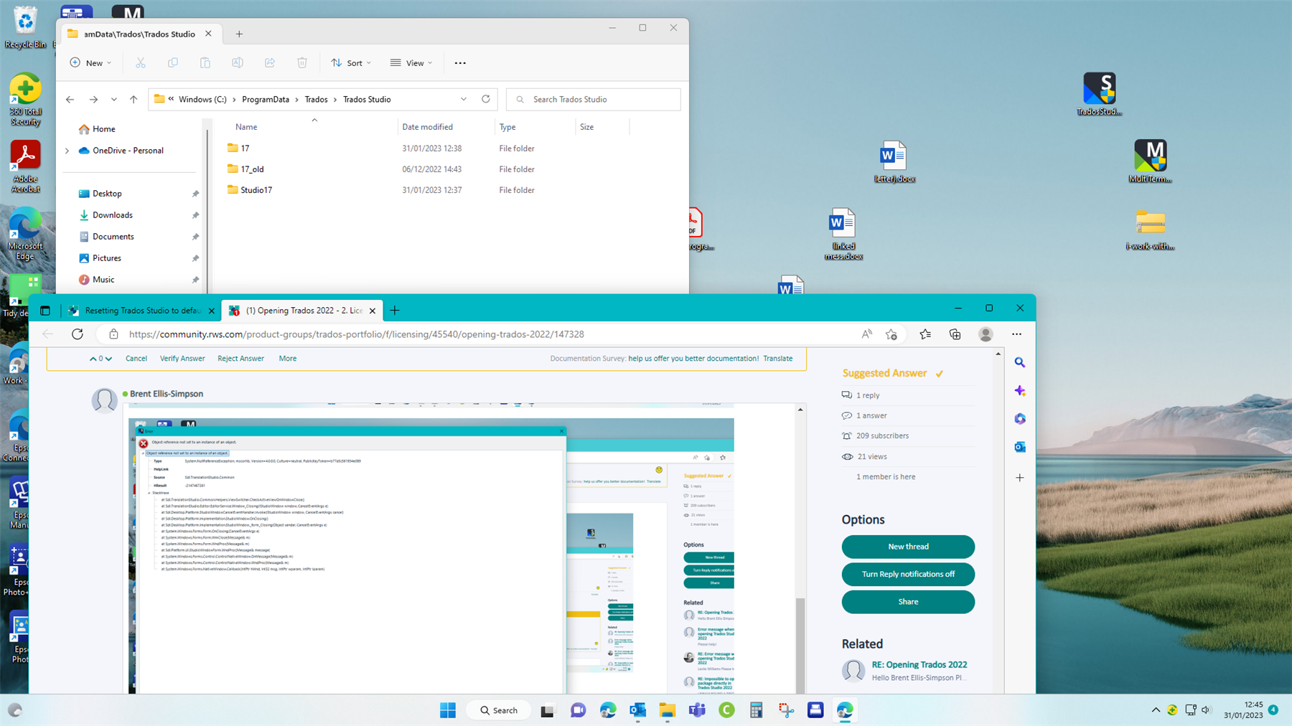Screen dimensions: 1292x726
Task: Turn Reply notifications off
Action: point(907,574)
